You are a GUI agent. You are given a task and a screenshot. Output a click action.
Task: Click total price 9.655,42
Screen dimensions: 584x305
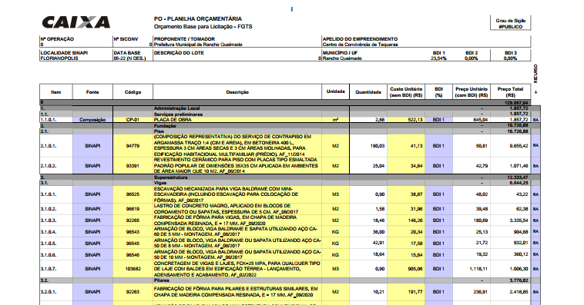[x=519, y=146]
